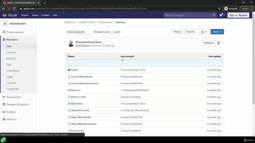This screenshot has width=255, height=143.
Task: Click Mover.cs C# file icon
Action: tap(69, 90)
